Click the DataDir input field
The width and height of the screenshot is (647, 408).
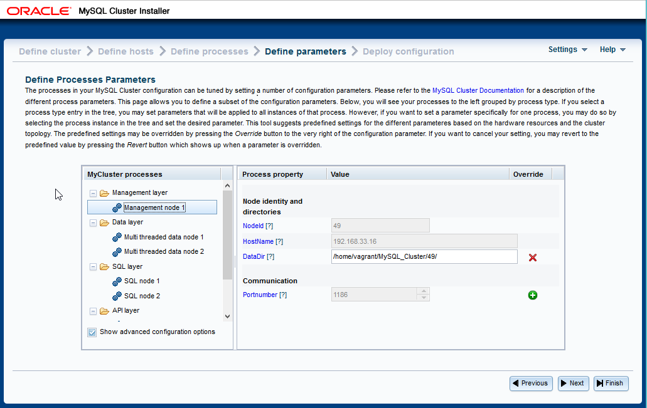[424, 257]
